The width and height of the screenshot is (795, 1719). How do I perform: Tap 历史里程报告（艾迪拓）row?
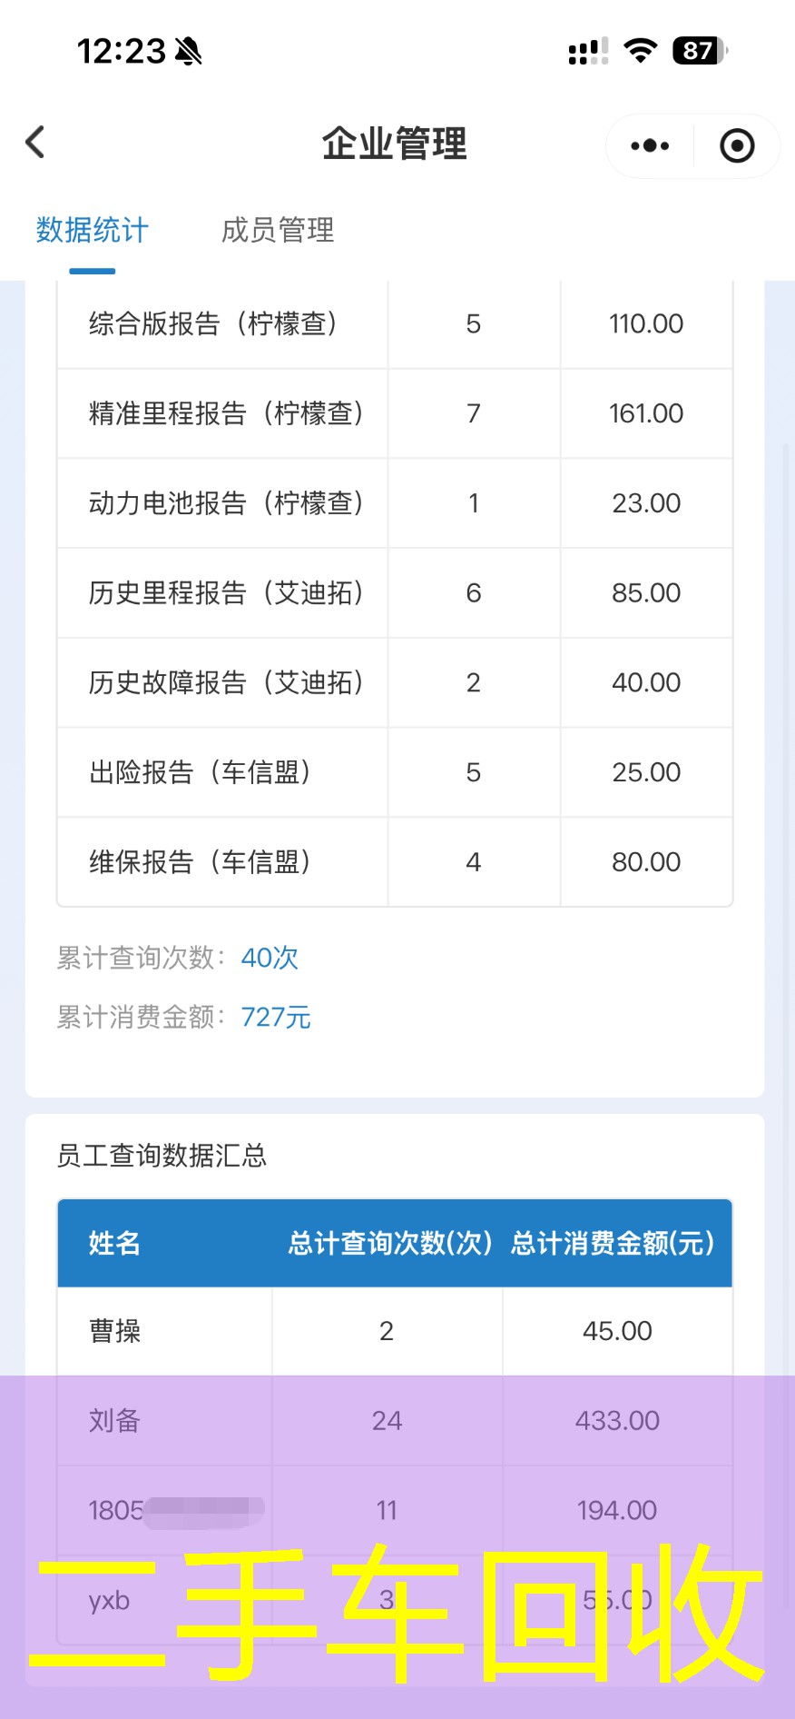coord(227,593)
